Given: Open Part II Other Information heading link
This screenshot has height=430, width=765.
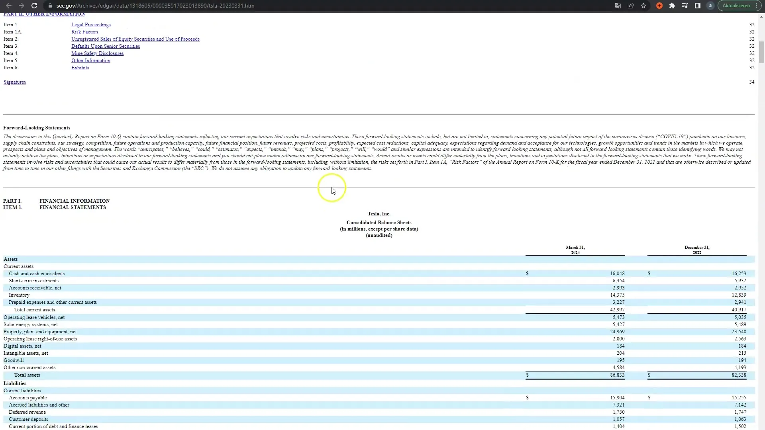Looking at the screenshot, I should (x=44, y=14).
